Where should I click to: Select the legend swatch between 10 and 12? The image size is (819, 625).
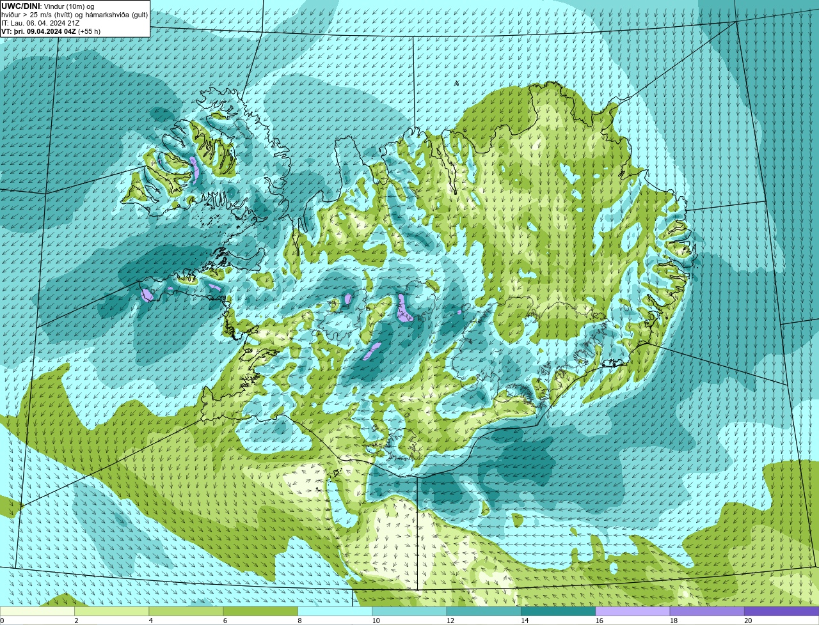pyautogui.click(x=409, y=612)
